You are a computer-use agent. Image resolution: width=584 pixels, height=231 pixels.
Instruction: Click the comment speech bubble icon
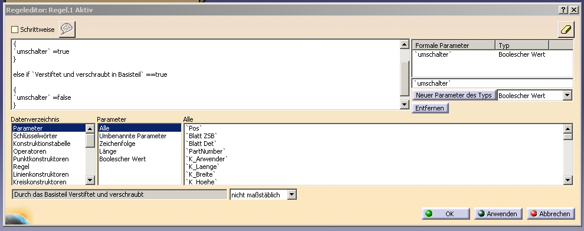point(67,30)
